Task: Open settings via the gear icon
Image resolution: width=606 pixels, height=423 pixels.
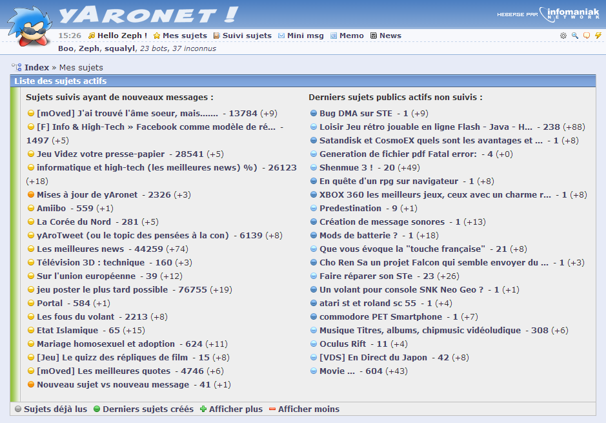Action: [563, 36]
